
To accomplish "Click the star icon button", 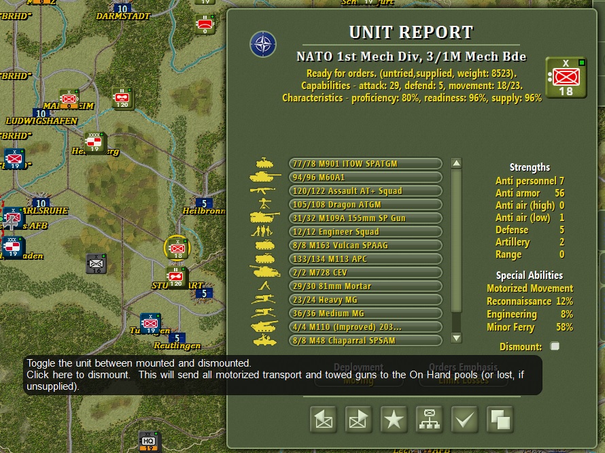I will (x=394, y=420).
